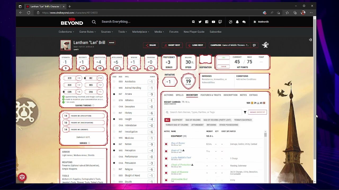Click the character portrait thumbnail

(66, 45)
